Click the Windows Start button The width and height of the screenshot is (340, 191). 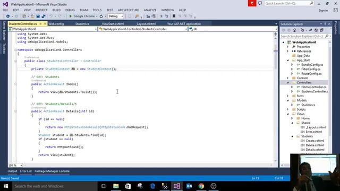6,186
